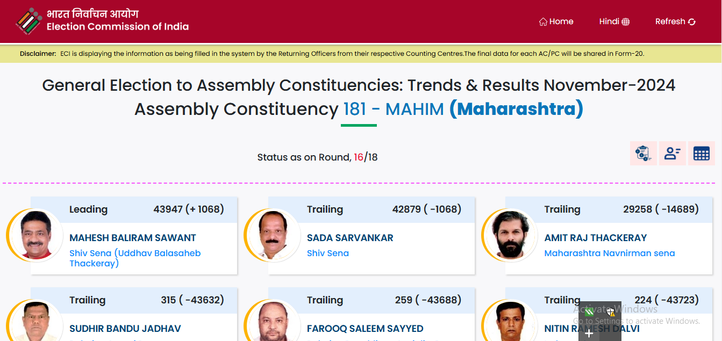Click the Maharashtra Navnirman sena party label
This screenshot has width=722, height=341.
(610, 253)
